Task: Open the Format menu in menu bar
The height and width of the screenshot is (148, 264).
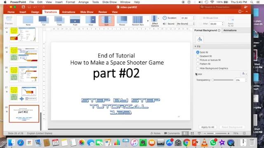Action: (x=70, y=2)
